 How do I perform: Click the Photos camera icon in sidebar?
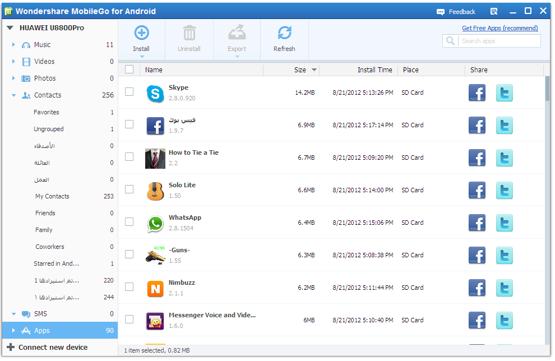click(26, 78)
